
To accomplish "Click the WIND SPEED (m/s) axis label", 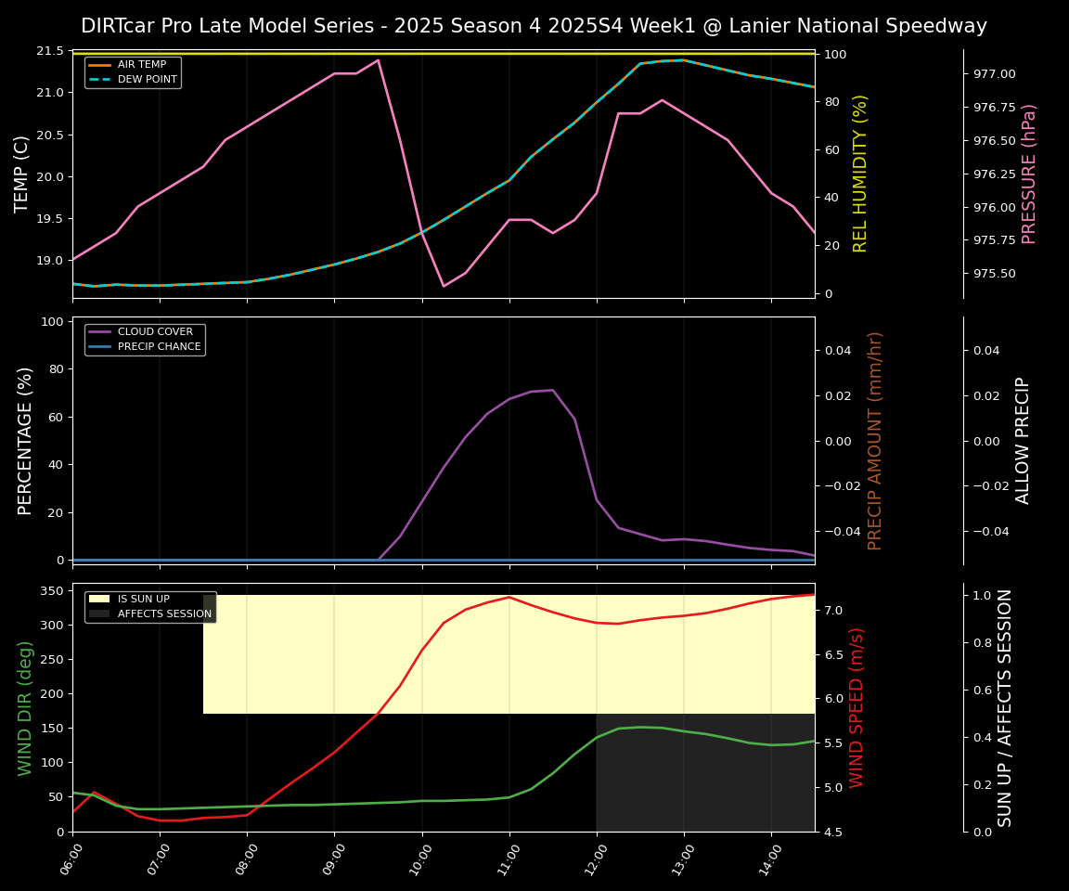I will [856, 707].
